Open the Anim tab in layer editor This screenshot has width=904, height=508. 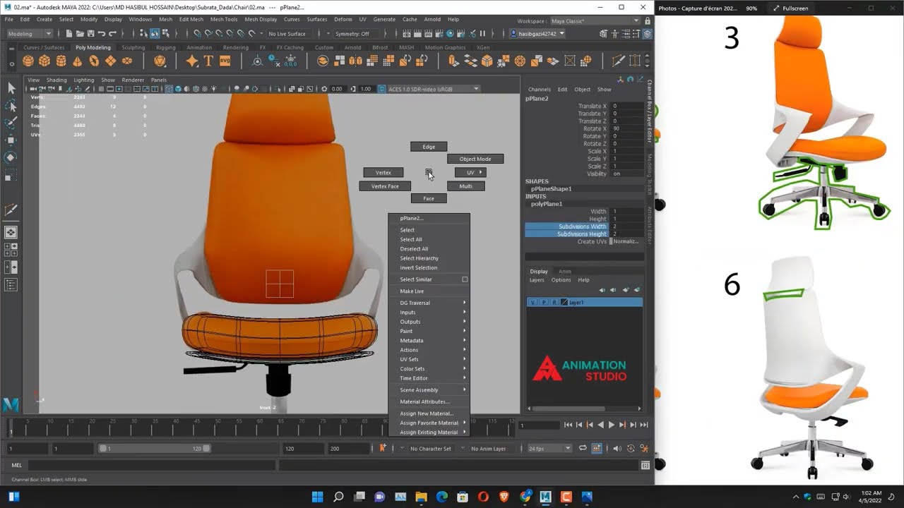565,271
